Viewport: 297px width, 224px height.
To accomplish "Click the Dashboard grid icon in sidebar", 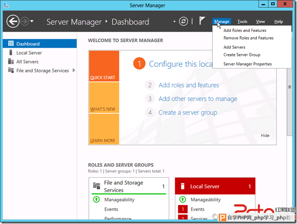I will click(11, 44).
